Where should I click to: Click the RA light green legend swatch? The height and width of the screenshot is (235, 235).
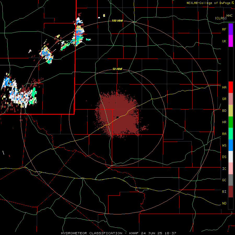tap(231, 134)
